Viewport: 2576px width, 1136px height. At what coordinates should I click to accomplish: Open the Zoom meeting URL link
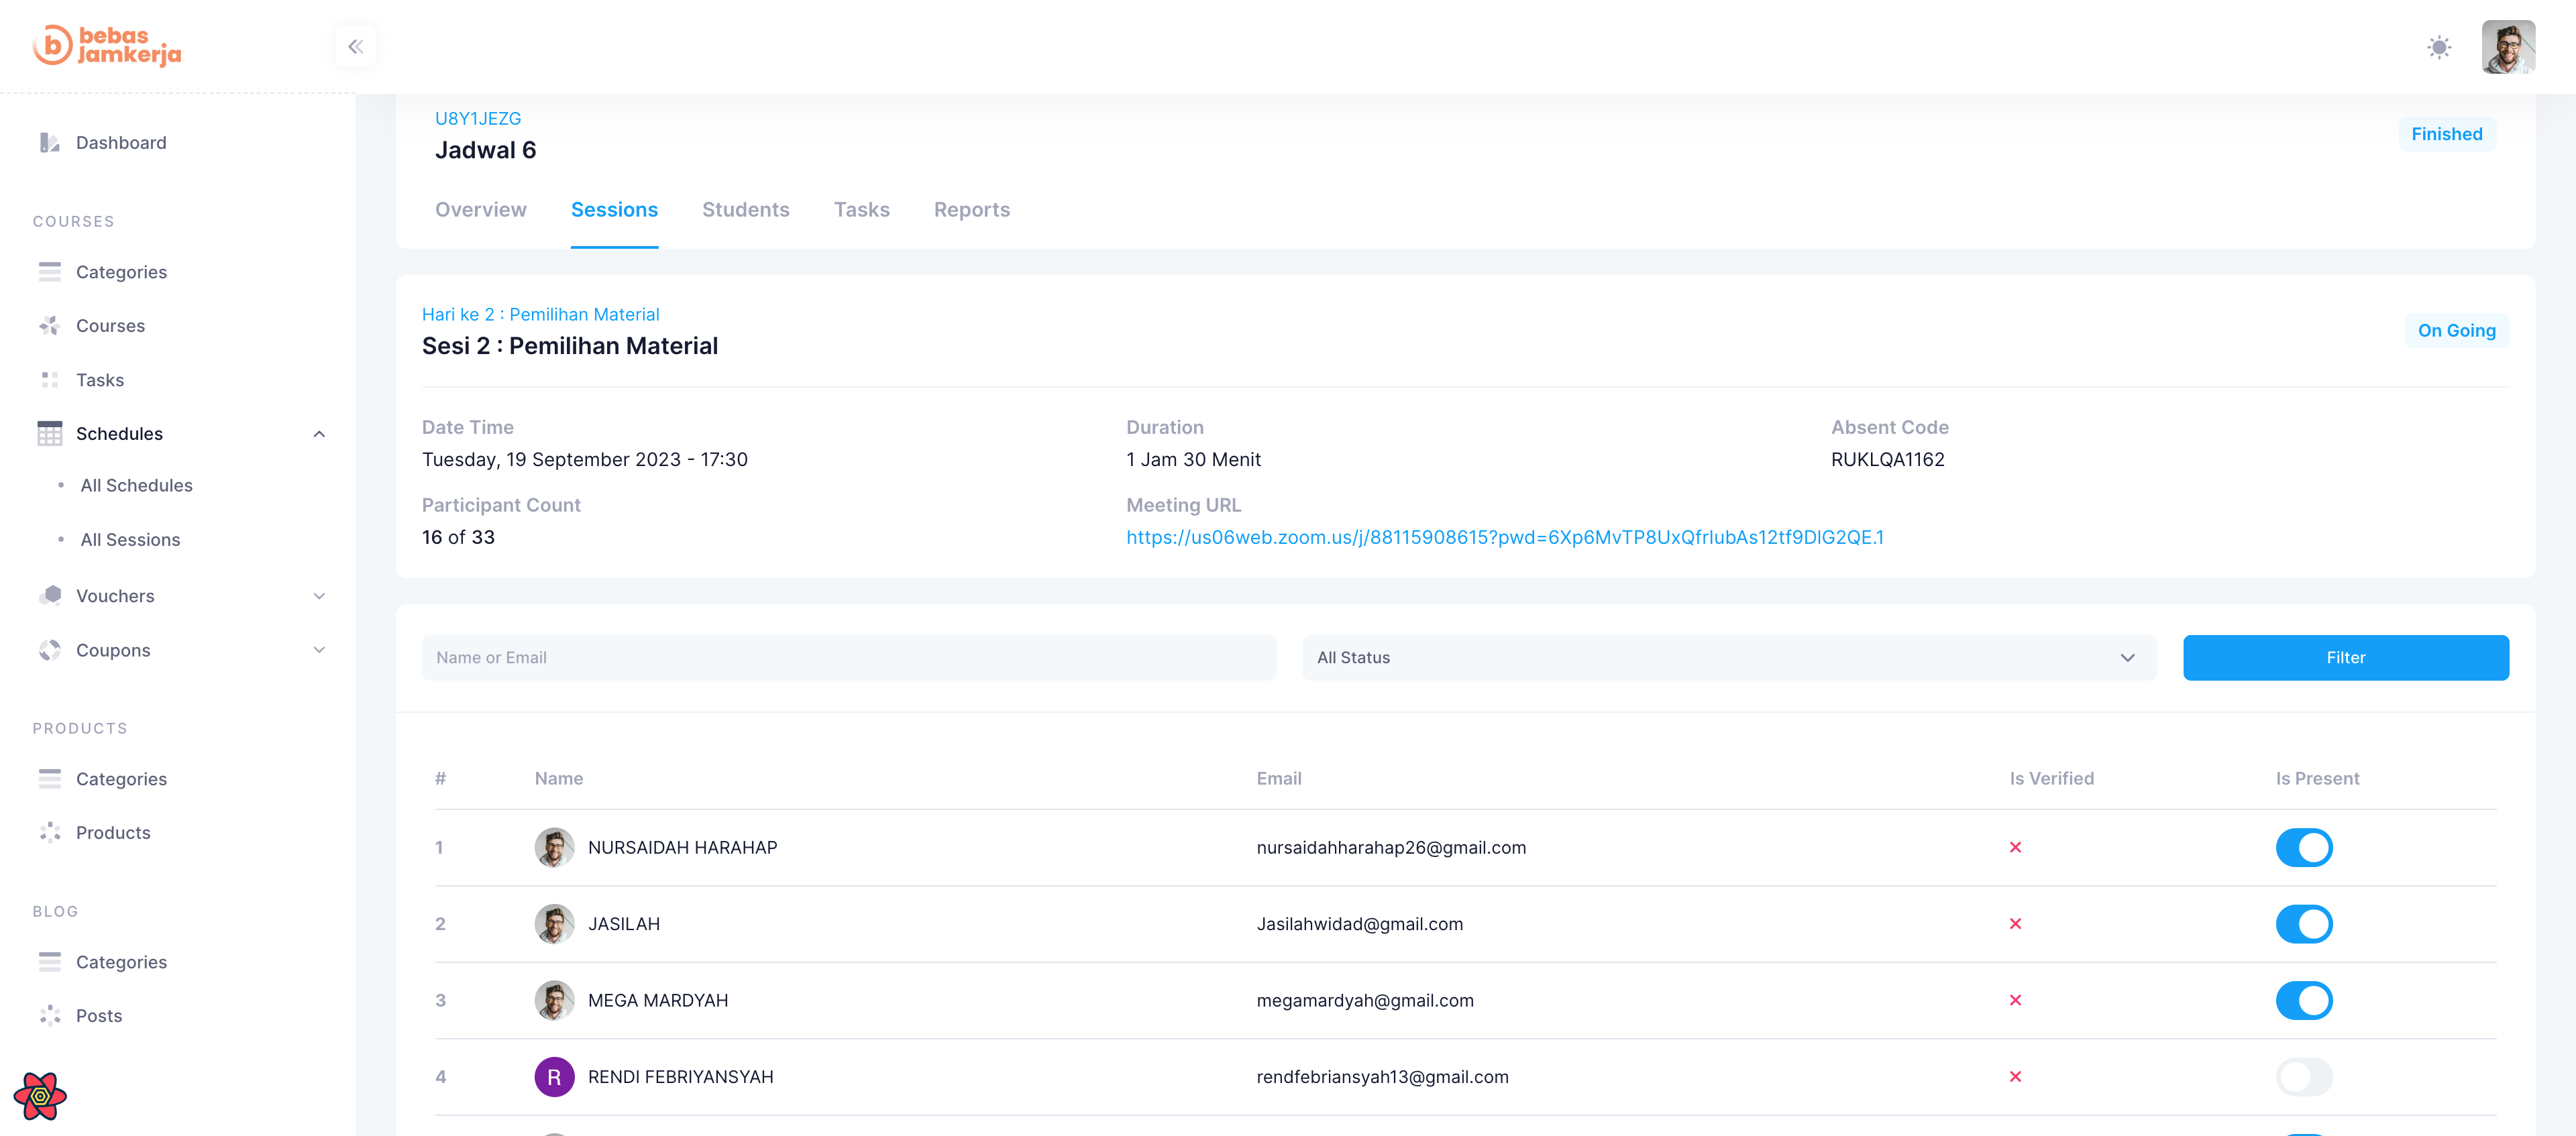pyautogui.click(x=1504, y=537)
